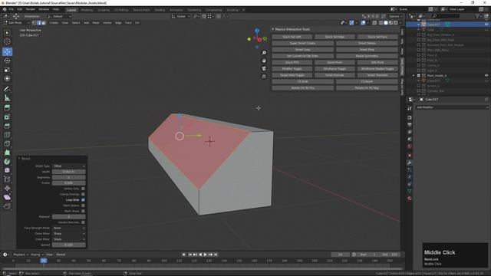Toggle the camera view icon in viewport

(264, 68)
